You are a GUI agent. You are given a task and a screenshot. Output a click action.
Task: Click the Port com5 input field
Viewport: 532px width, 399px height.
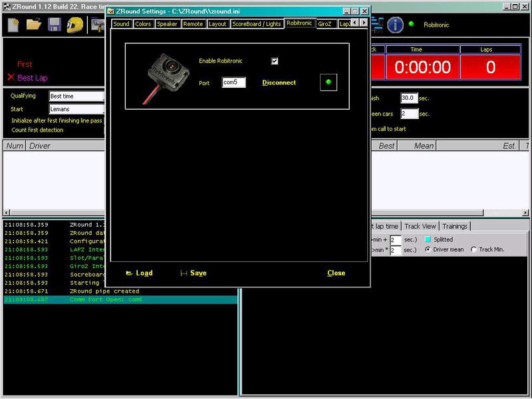(x=233, y=83)
